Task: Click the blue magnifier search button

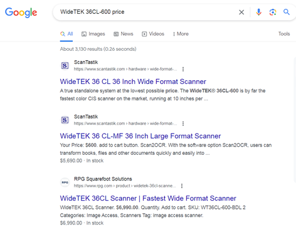Action: tap(287, 12)
